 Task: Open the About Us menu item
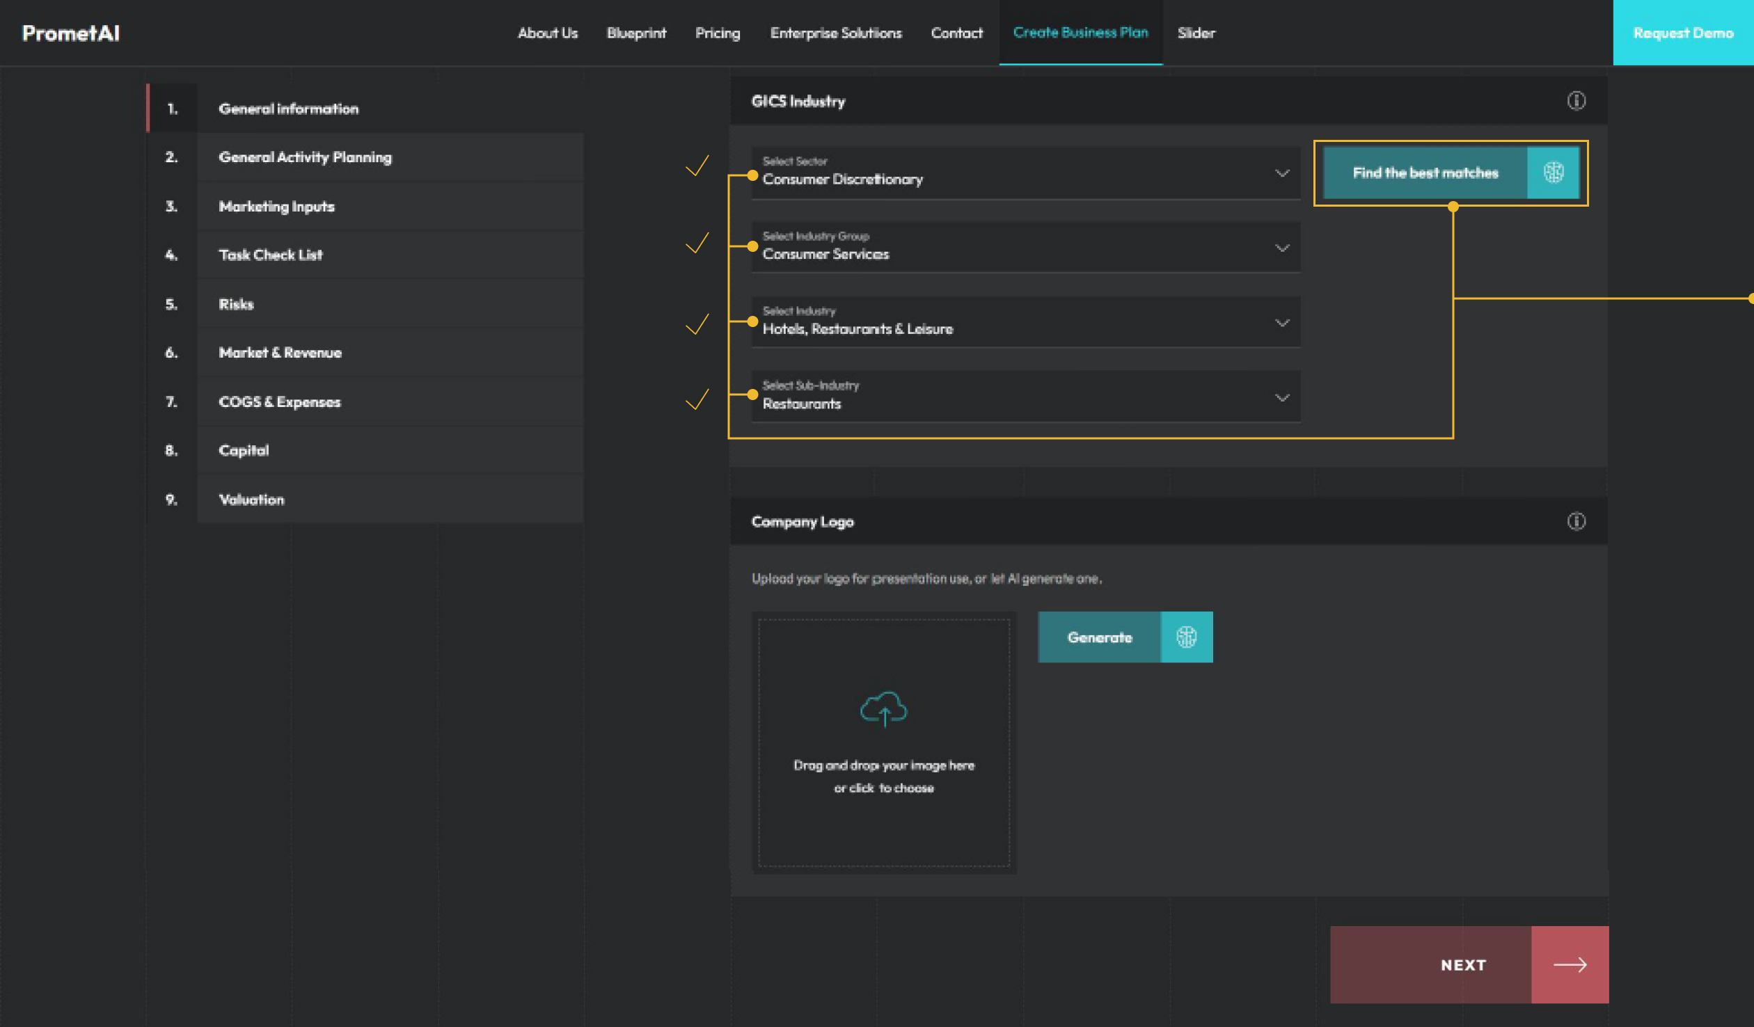[548, 33]
